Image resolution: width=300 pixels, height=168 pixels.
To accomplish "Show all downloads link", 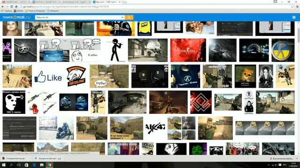I will (281, 158).
